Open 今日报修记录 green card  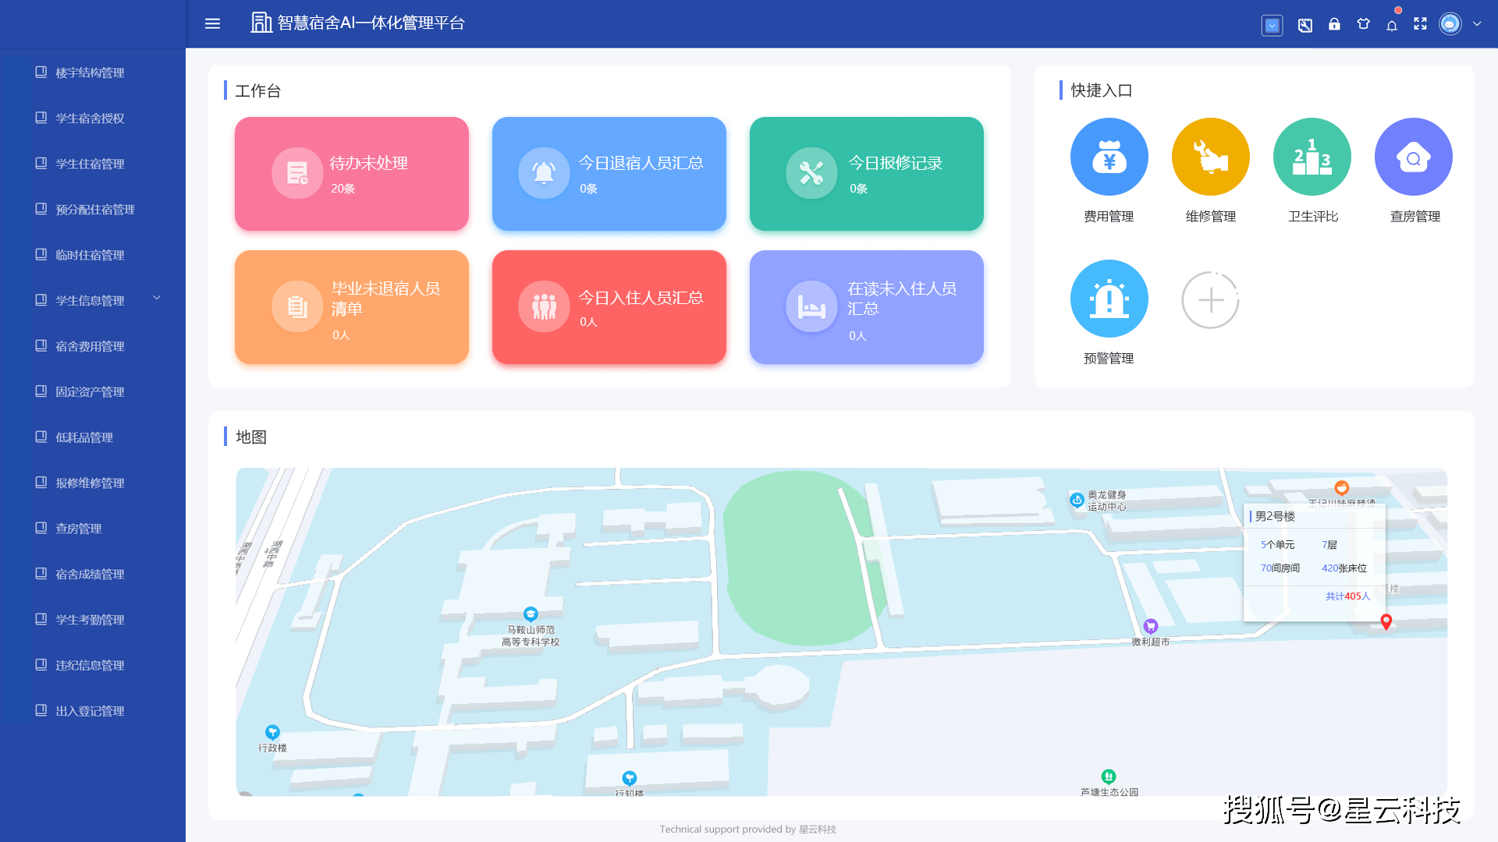[866, 174]
